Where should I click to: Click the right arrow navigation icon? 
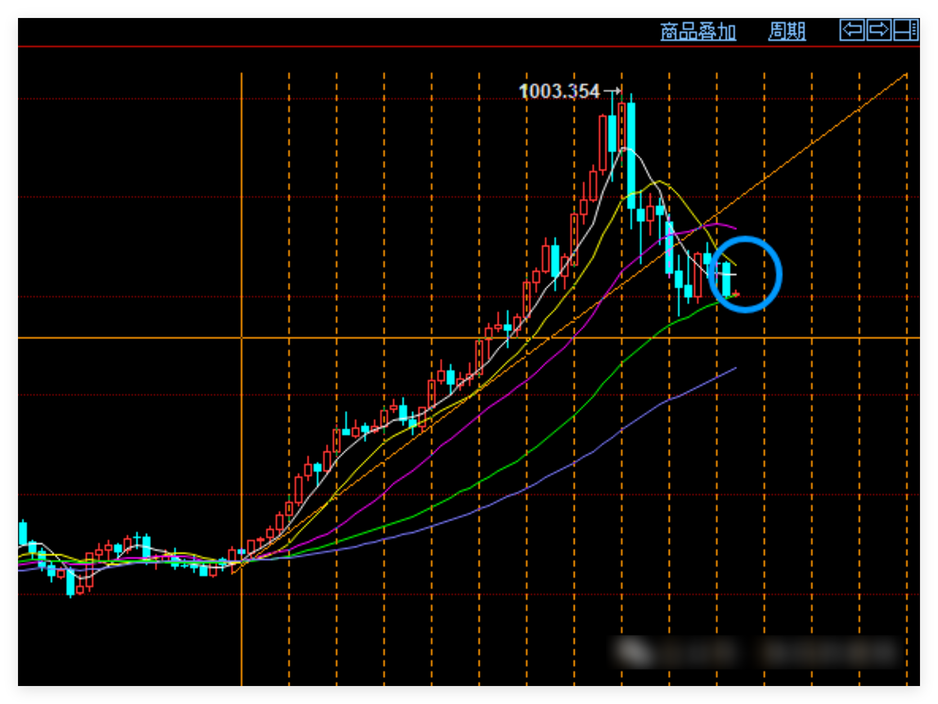879,30
